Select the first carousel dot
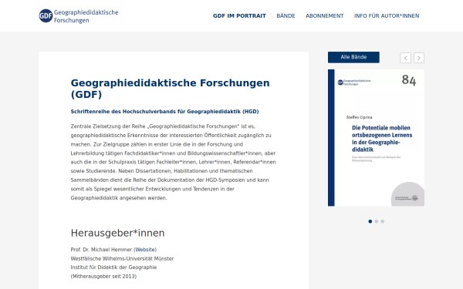The image size is (463, 289). coord(370,221)
